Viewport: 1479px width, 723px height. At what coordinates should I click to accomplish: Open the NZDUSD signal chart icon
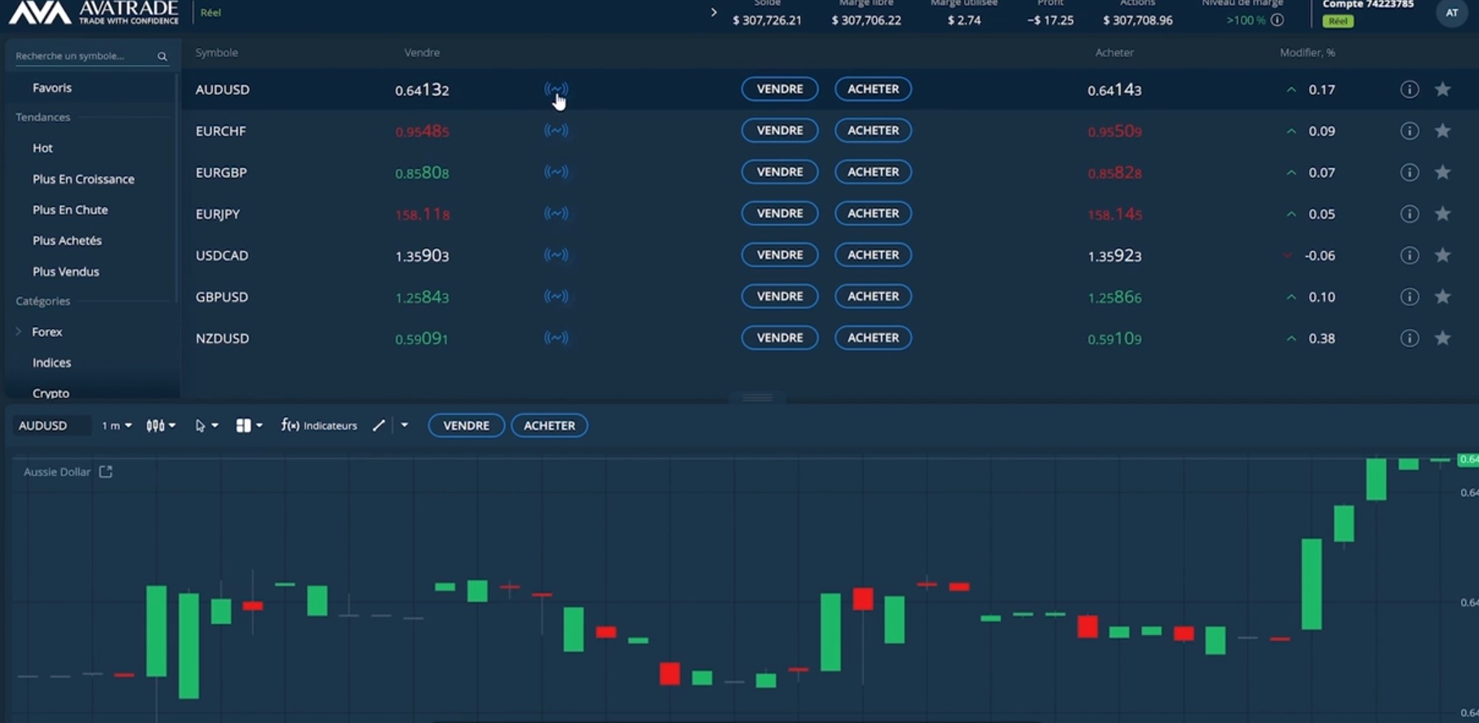point(556,337)
